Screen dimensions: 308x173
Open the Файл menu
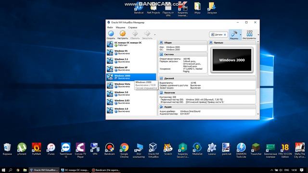[110, 27]
